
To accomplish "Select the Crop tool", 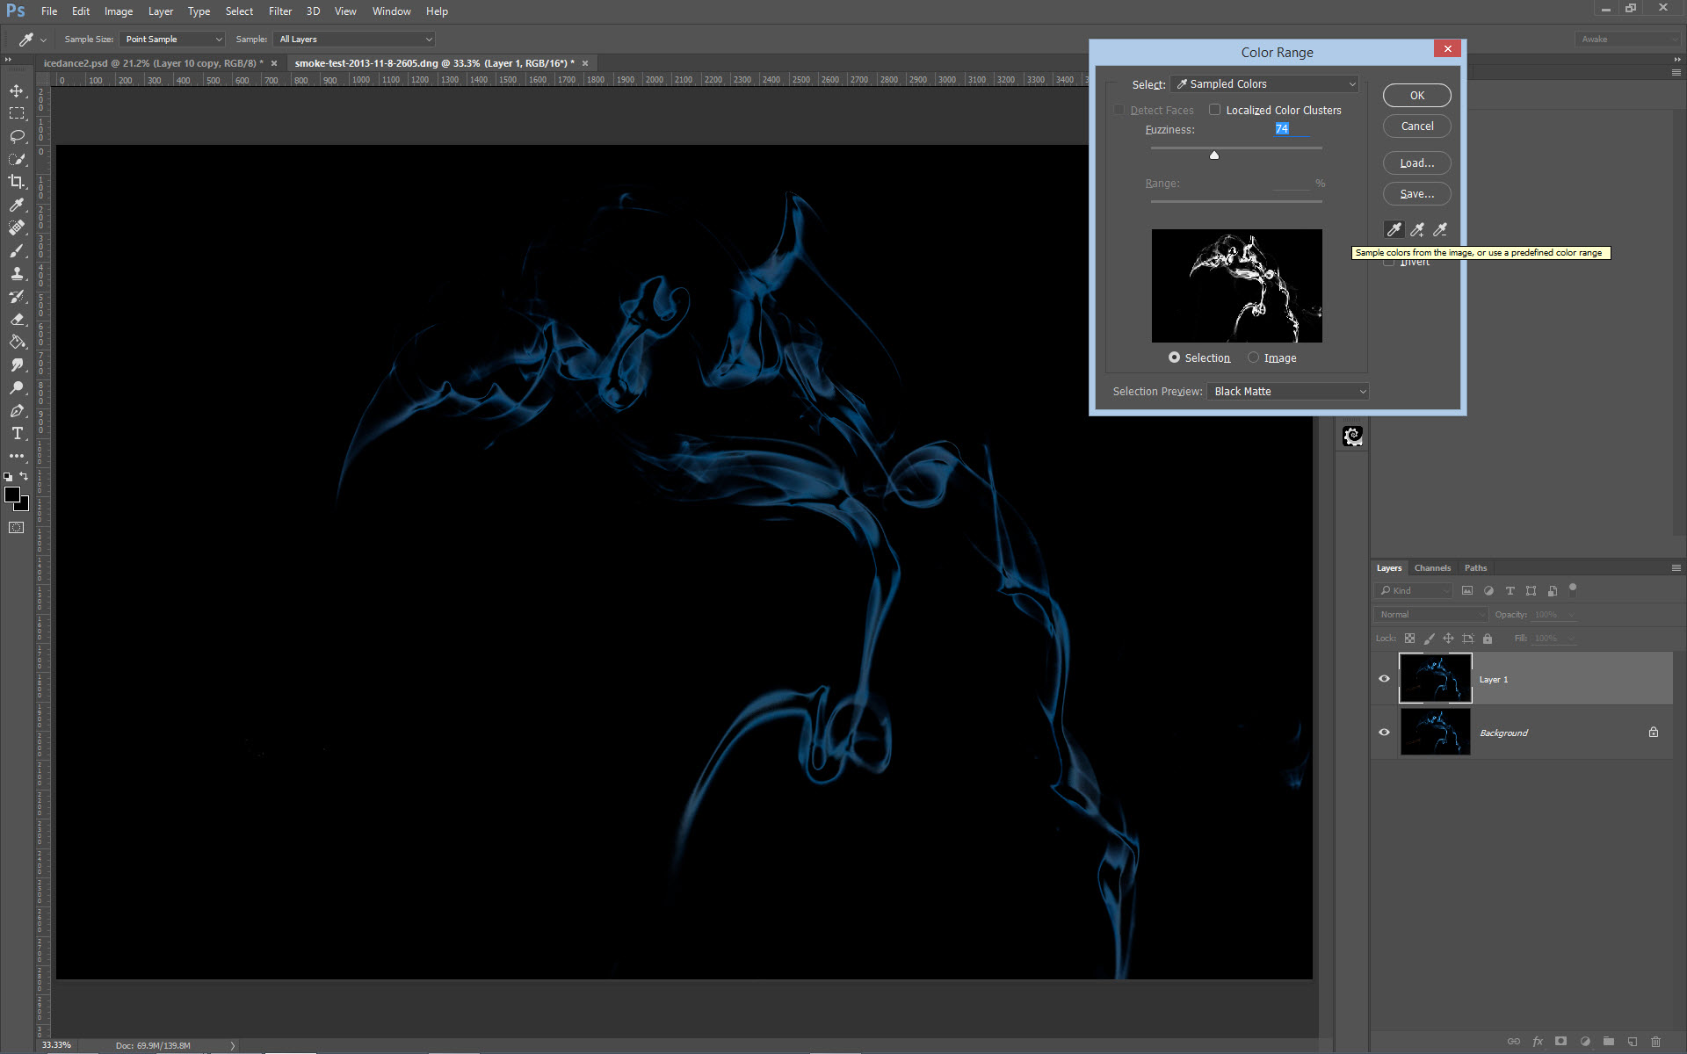I will tap(17, 182).
